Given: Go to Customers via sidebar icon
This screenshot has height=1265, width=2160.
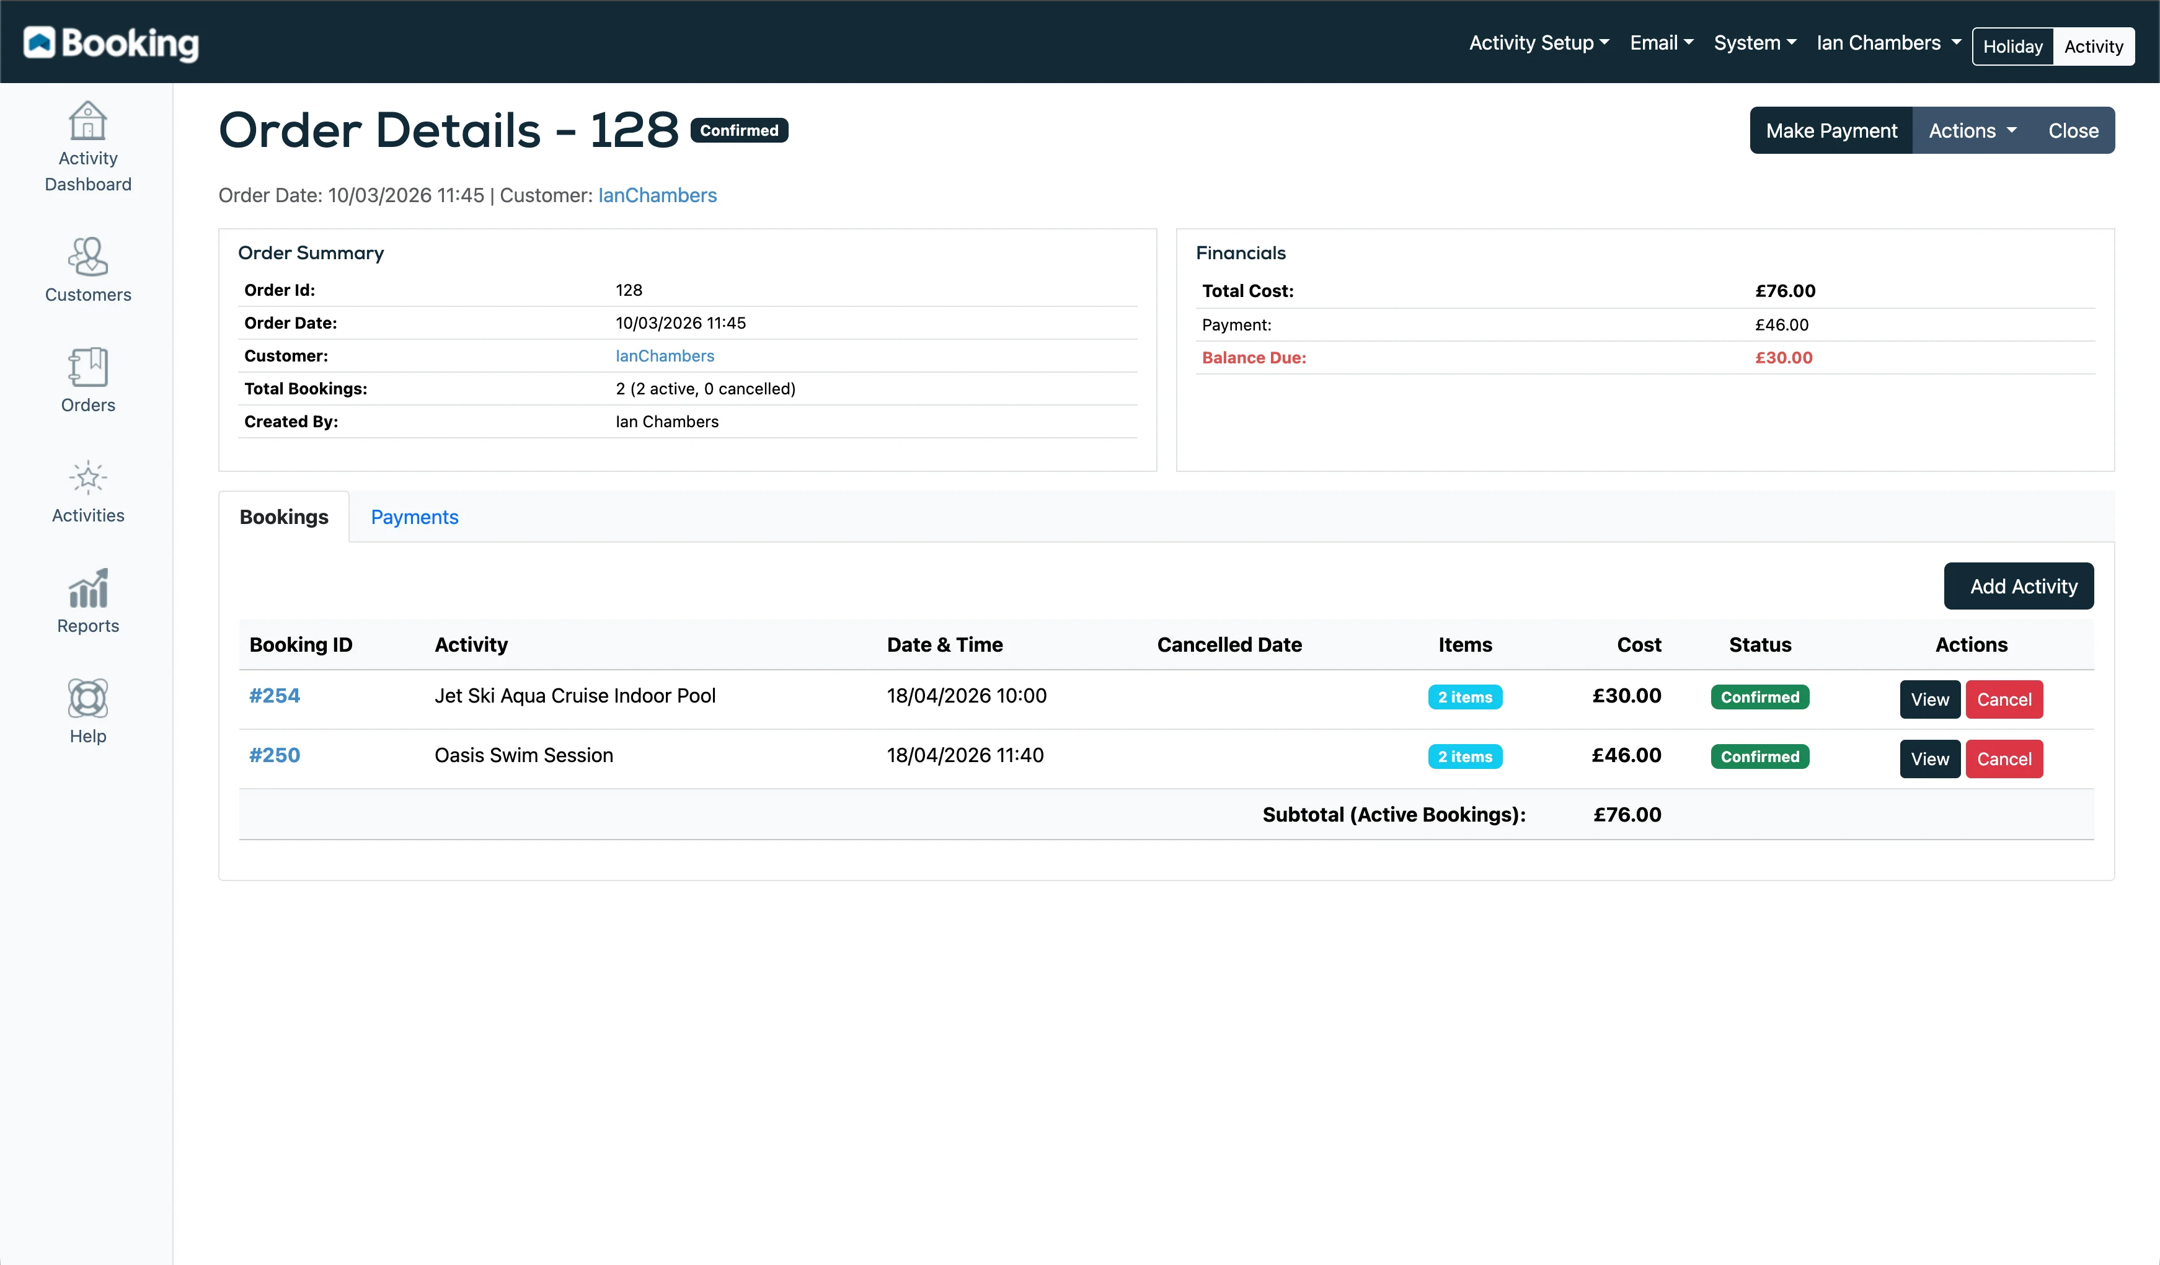Looking at the screenshot, I should click(87, 256).
